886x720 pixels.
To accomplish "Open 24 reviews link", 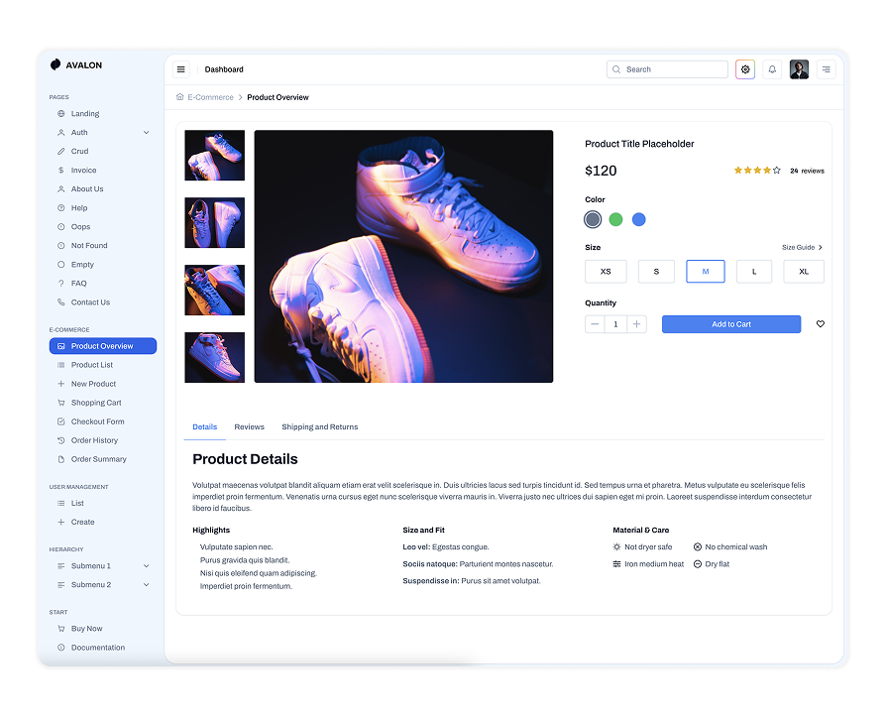I will (807, 171).
